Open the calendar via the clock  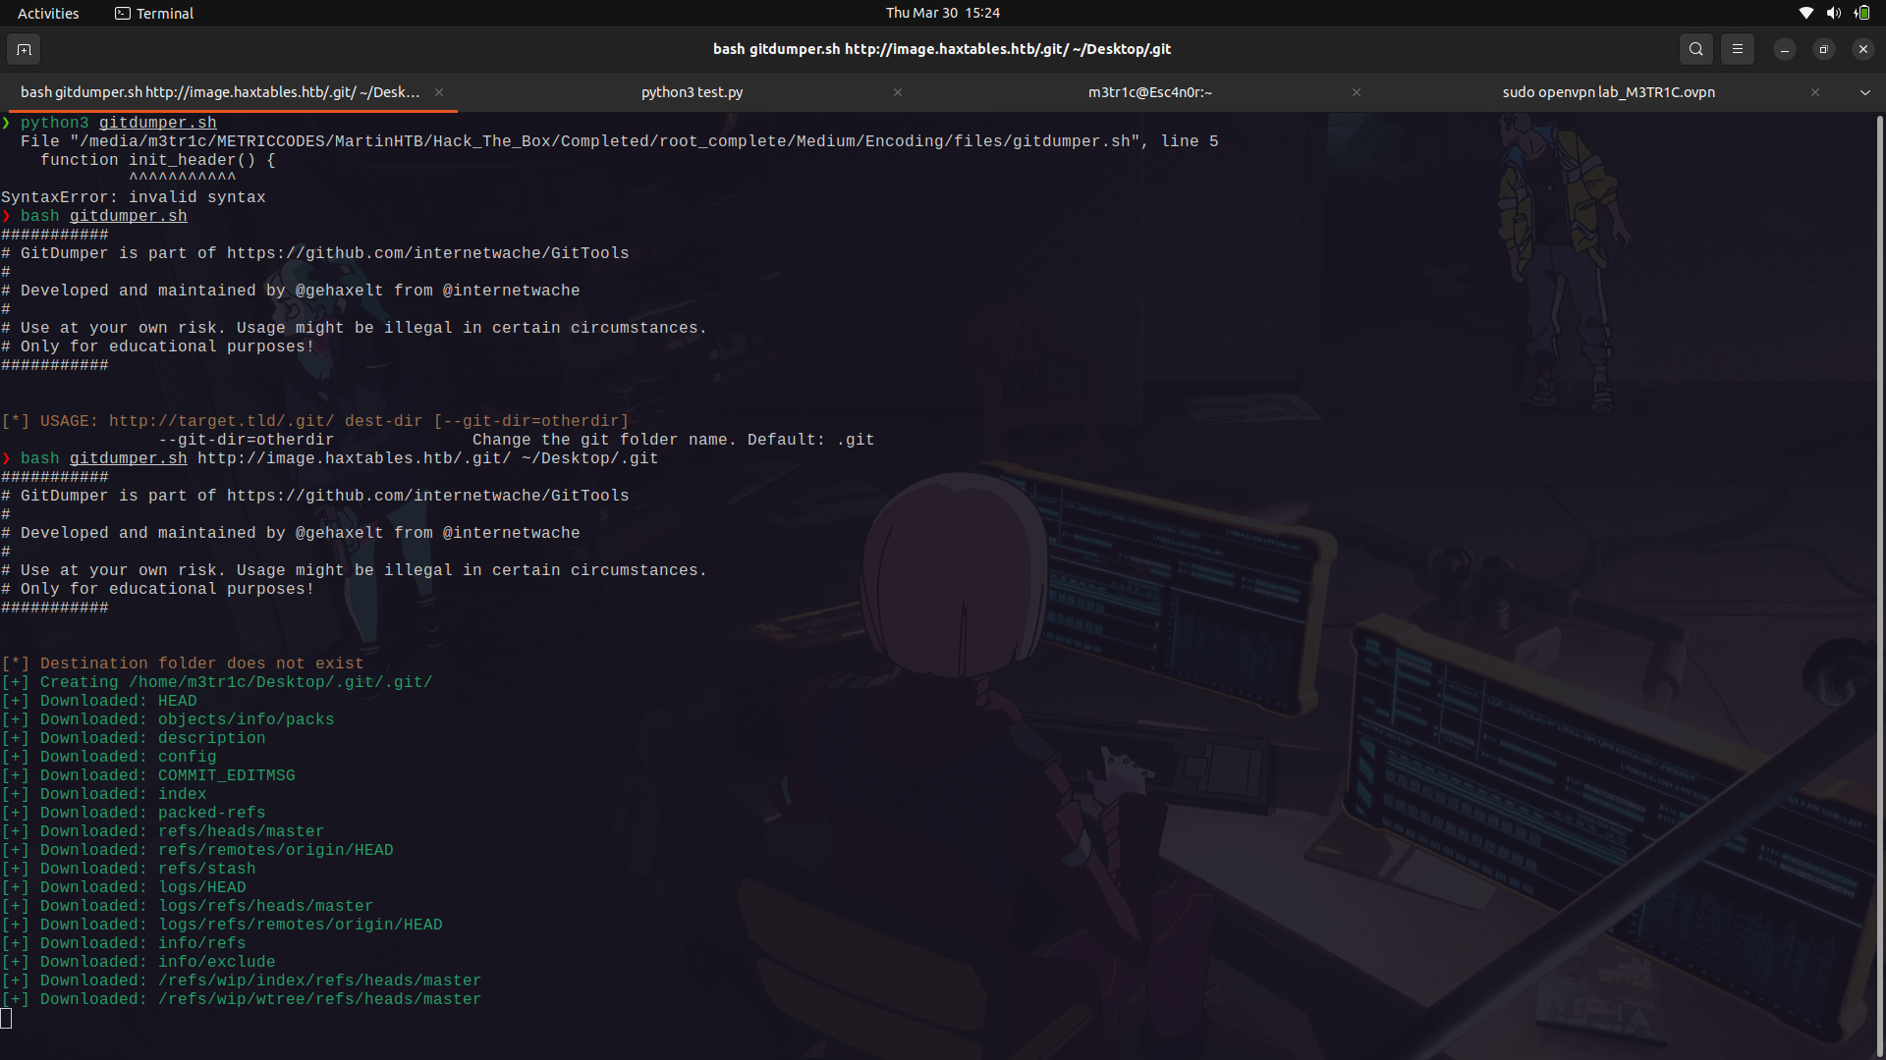pyautogui.click(x=942, y=13)
